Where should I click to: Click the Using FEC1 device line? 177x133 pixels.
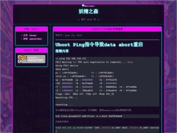click(67, 66)
